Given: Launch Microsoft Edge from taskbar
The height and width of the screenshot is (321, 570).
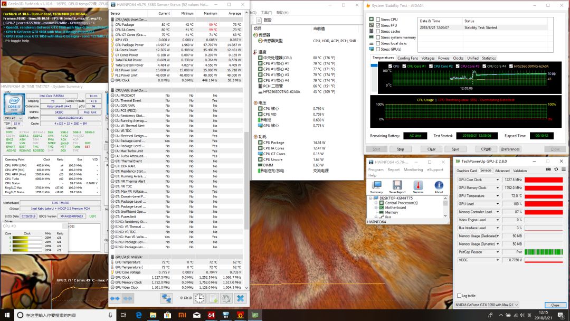Looking at the screenshot, I should 138,315.
